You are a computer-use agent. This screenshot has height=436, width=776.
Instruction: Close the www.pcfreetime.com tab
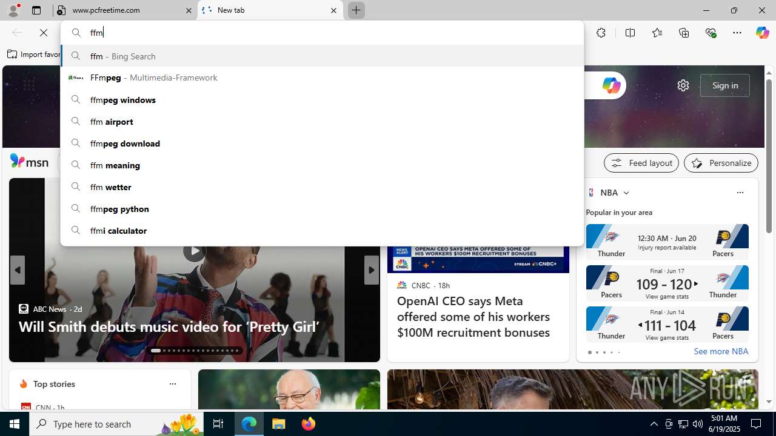coord(188,10)
